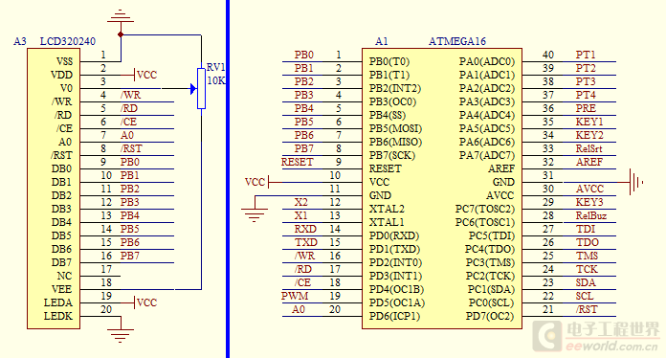Click the DB7 pin name on the LCD

coord(61,262)
